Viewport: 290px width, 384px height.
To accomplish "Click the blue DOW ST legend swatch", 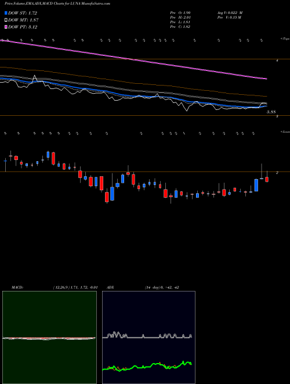I will 6,13.
